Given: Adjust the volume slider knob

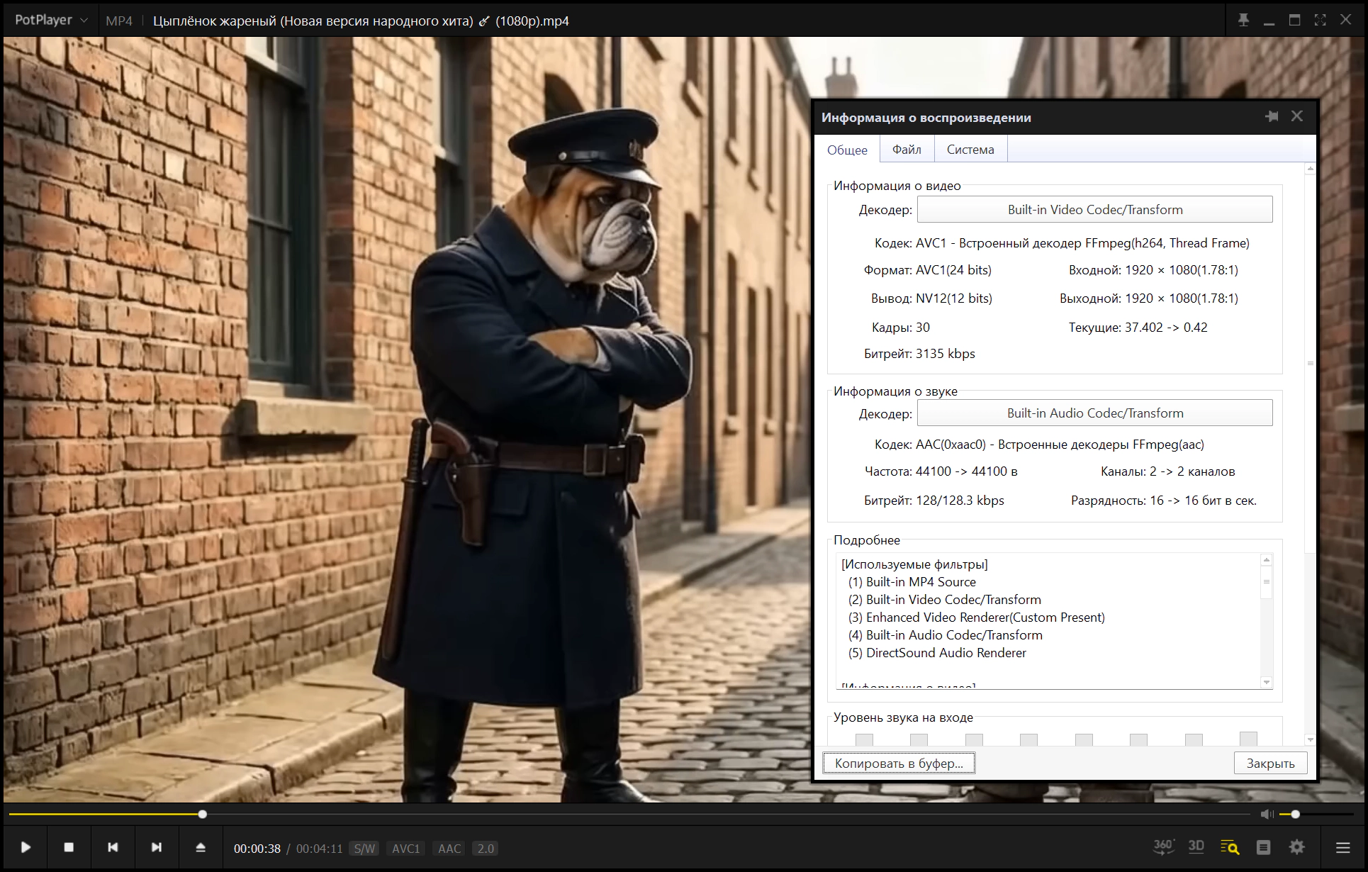Looking at the screenshot, I should (1295, 815).
